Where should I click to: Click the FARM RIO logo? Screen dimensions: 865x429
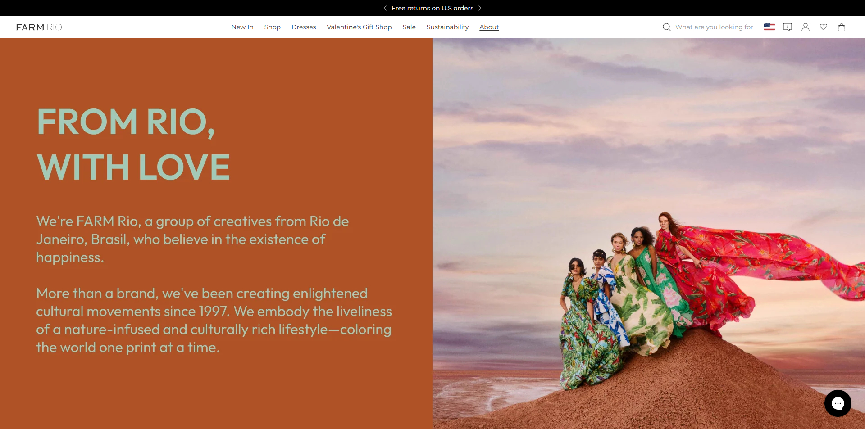39,27
